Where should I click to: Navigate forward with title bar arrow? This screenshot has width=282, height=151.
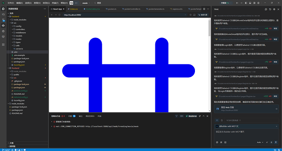242,3
